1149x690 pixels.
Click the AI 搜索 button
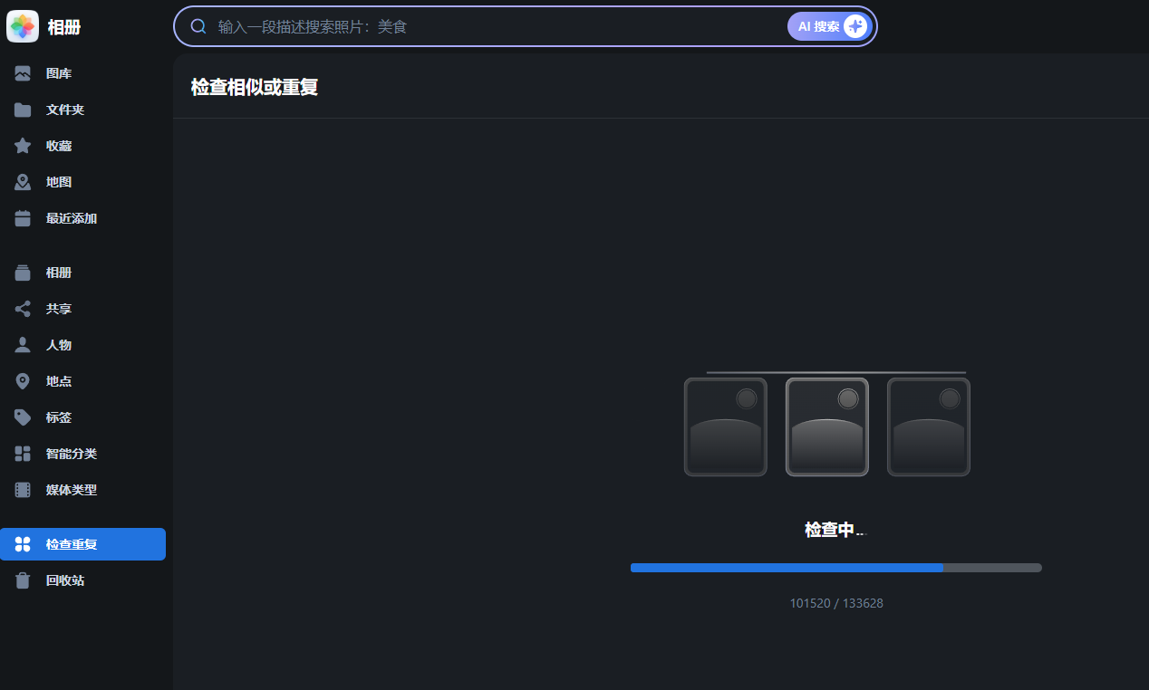(x=828, y=26)
